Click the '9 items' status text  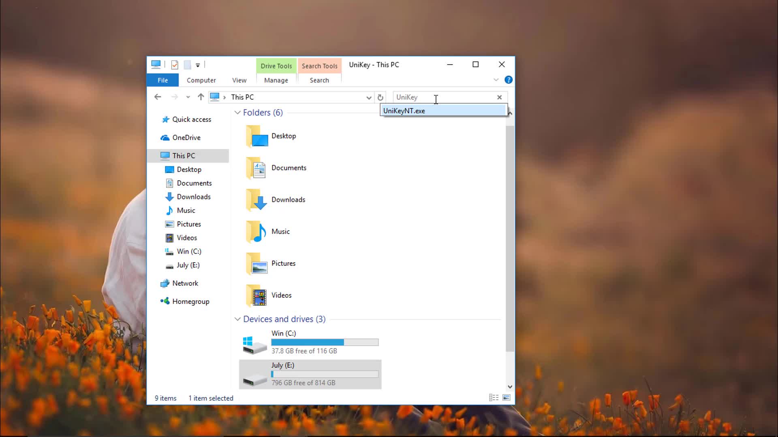click(x=166, y=398)
